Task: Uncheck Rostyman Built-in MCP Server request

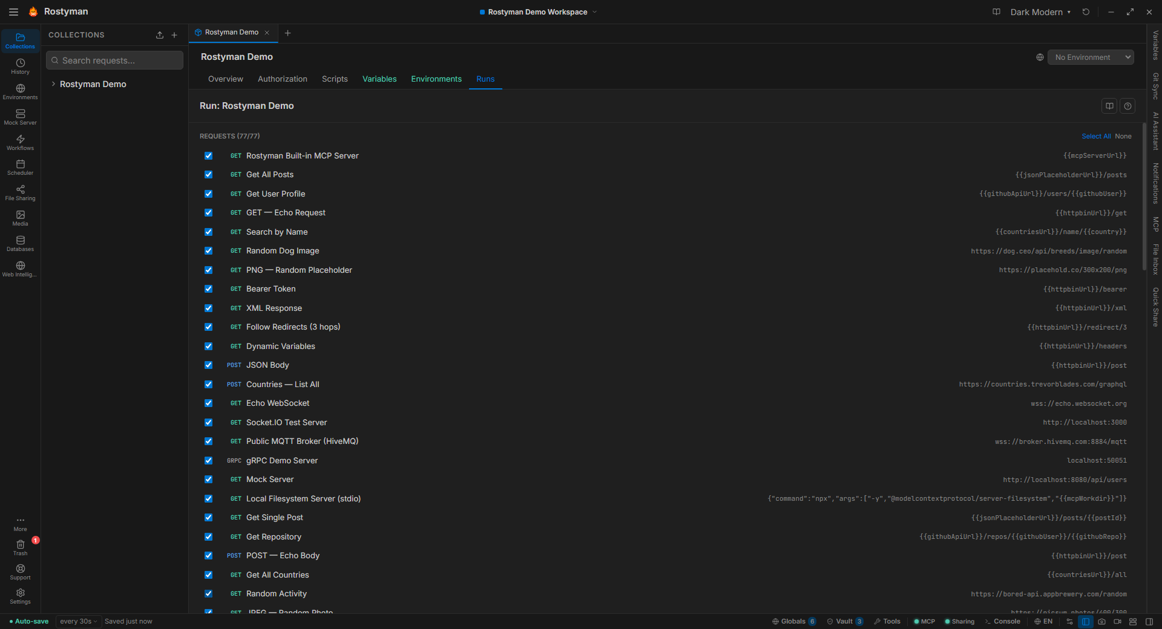Action: pos(208,155)
